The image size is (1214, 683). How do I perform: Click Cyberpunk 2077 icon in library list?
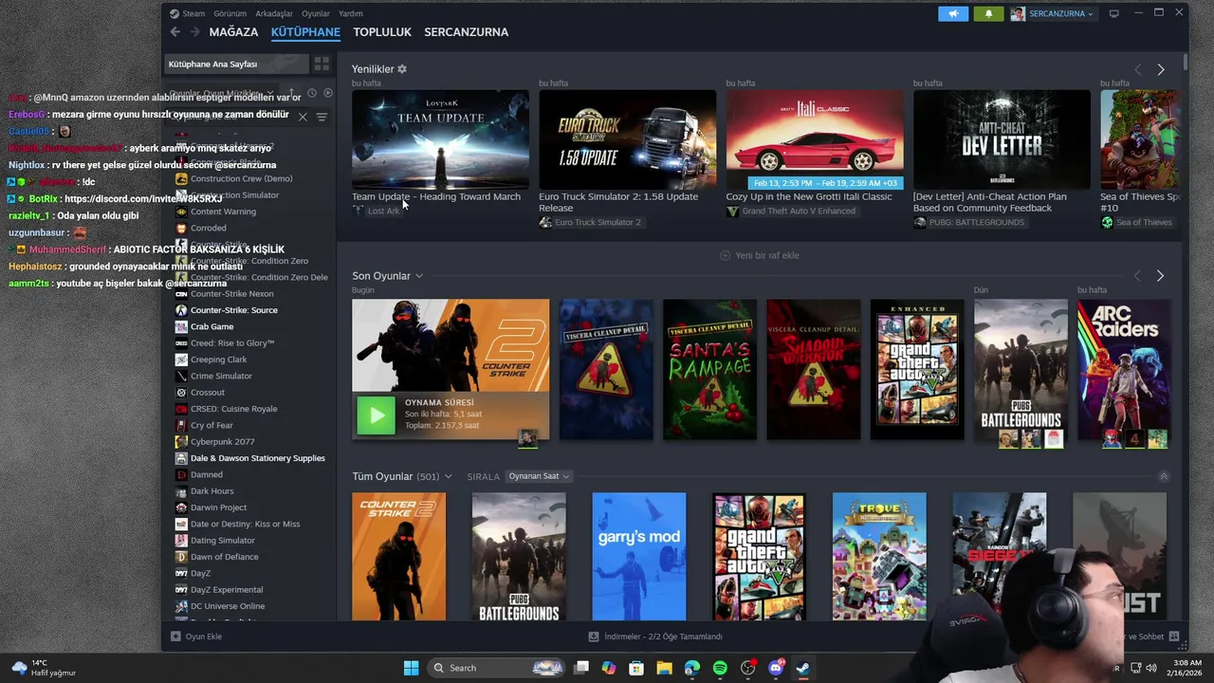181,441
